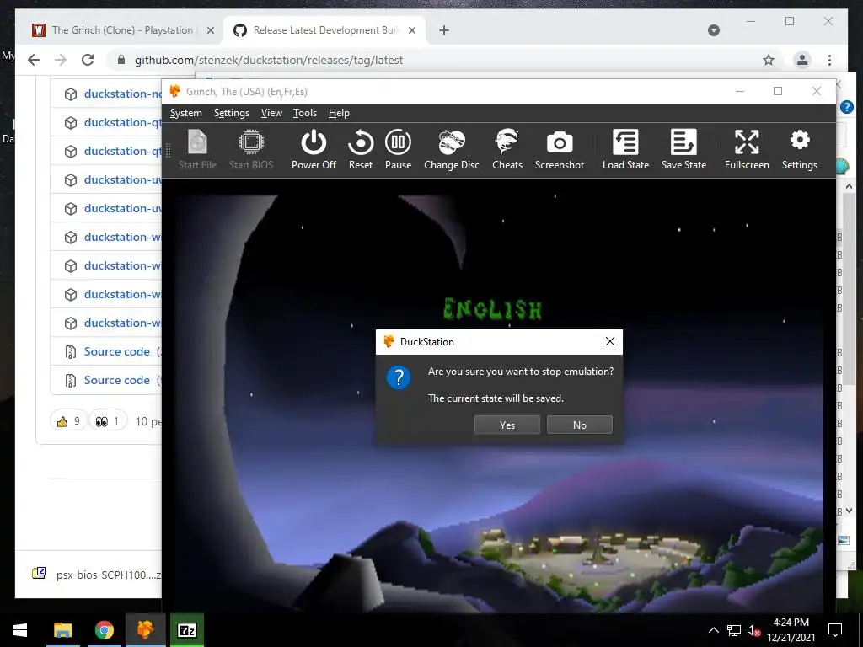Screen dimensions: 863x647
Task: Bookmark this page with star icon
Action: (769, 60)
